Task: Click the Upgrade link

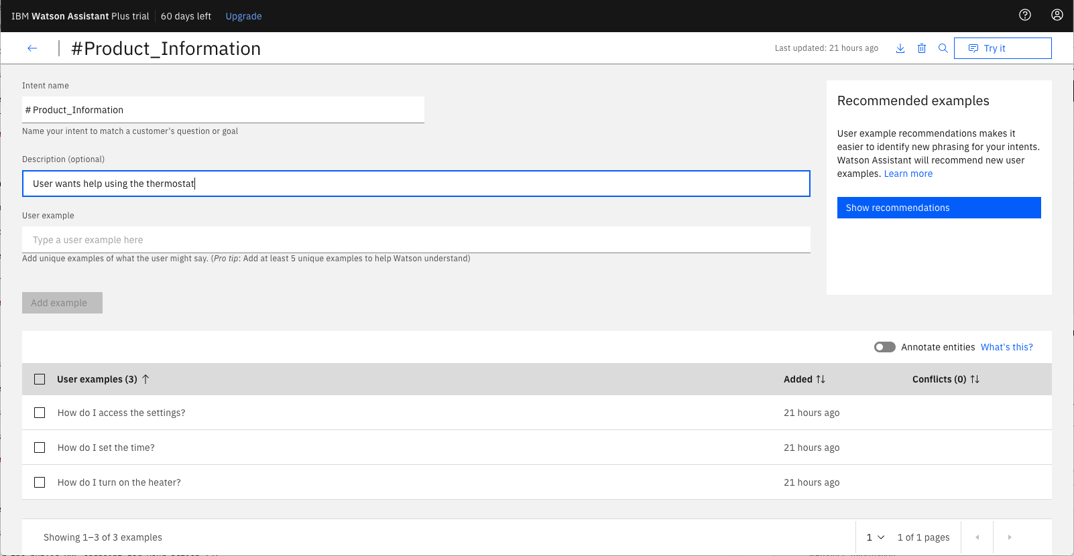Action: click(x=243, y=16)
